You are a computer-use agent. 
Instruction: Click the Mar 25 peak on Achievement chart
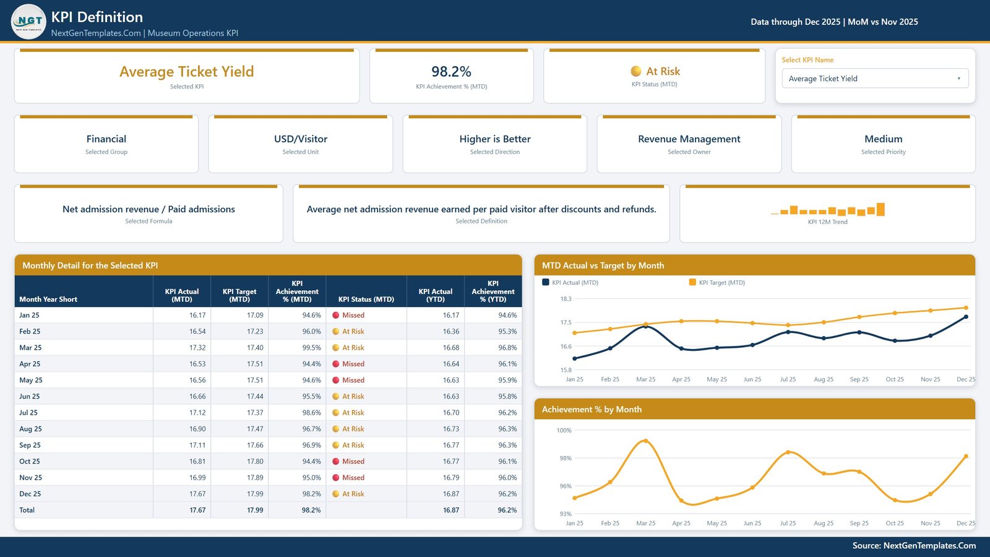(x=646, y=441)
